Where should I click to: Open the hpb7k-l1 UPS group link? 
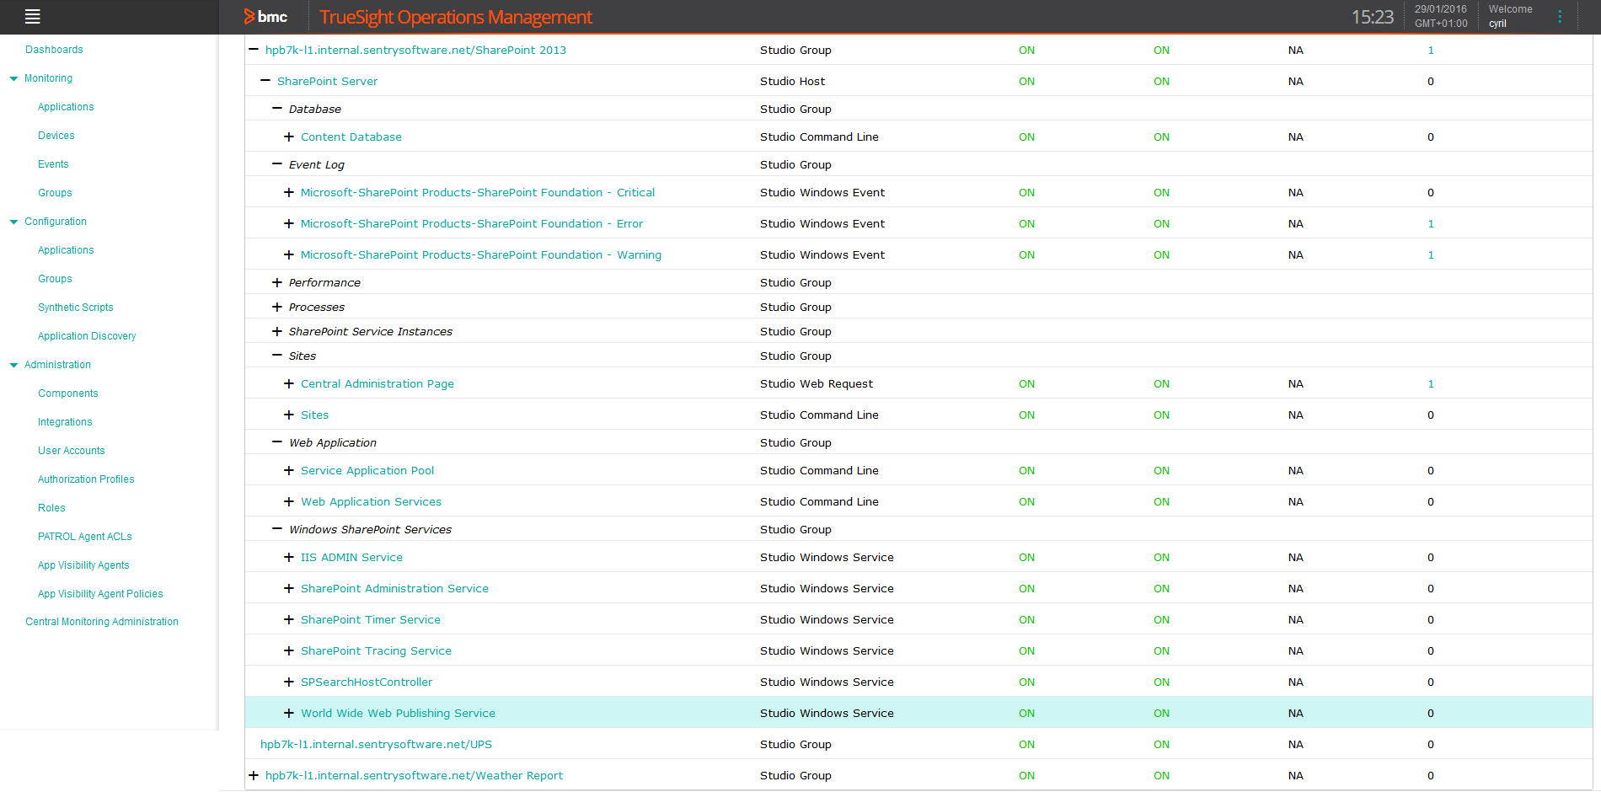(376, 744)
